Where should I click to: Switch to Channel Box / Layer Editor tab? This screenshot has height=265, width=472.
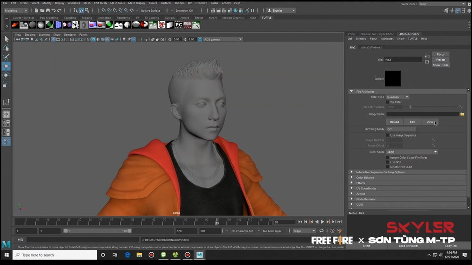pyautogui.click(x=377, y=34)
